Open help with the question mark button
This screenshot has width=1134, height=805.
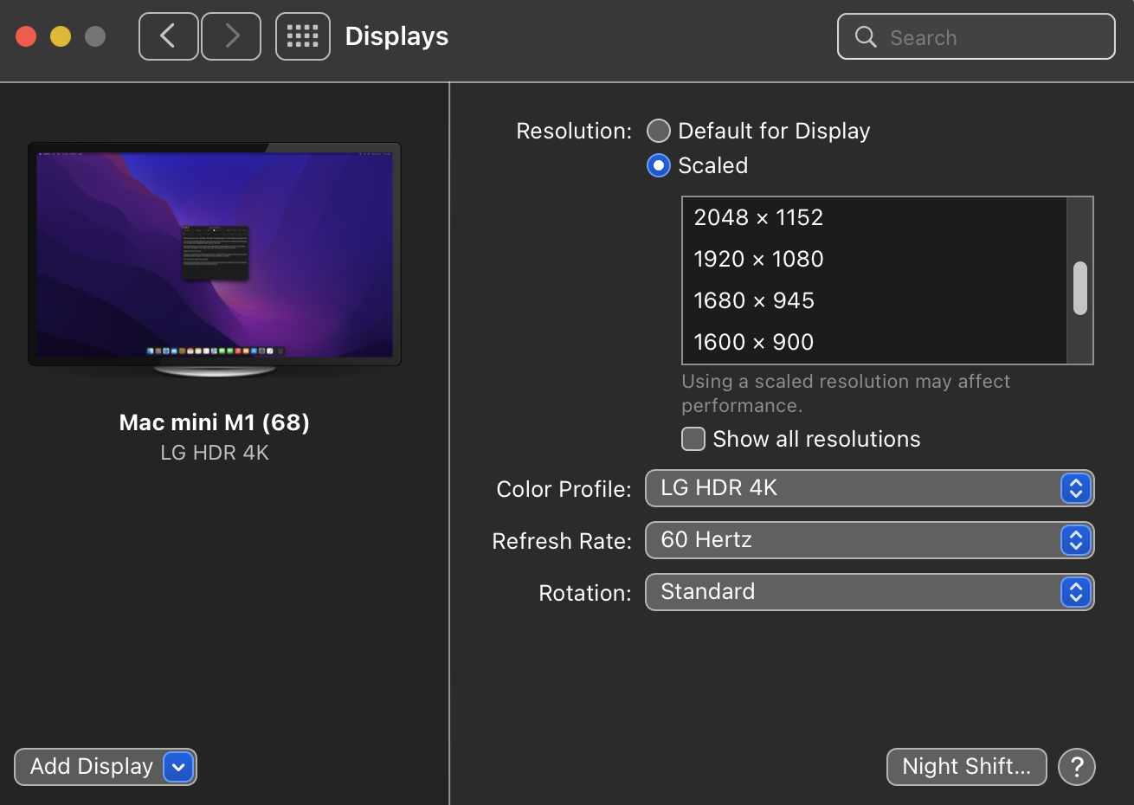click(1077, 767)
